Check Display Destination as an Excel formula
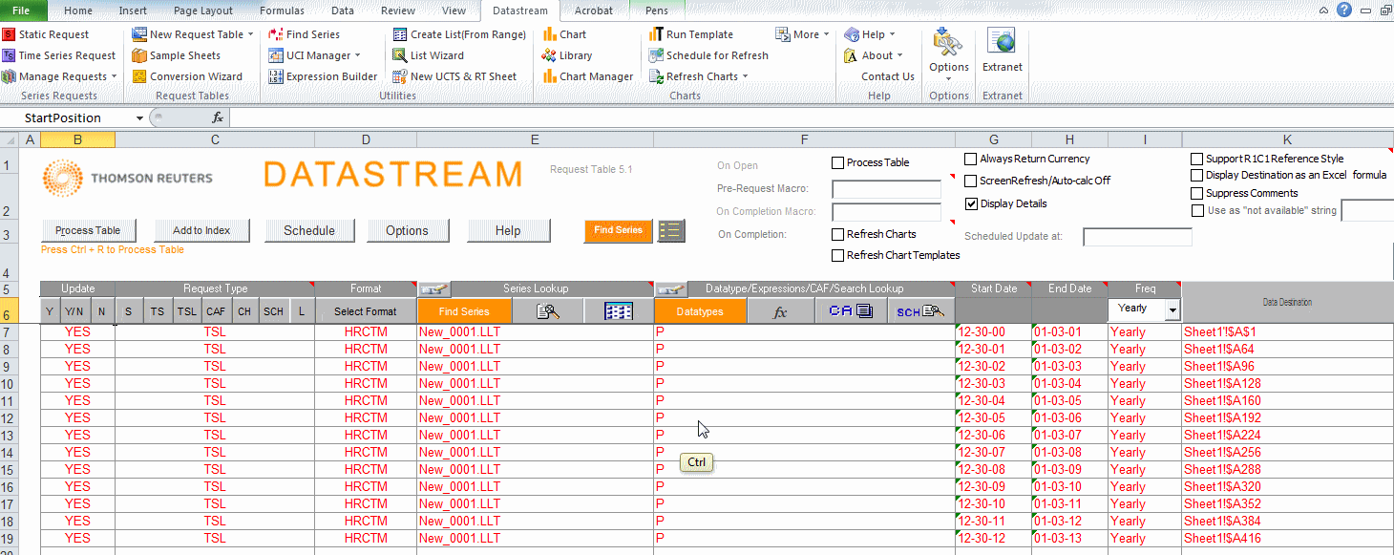The height and width of the screenshot is (555, 1394). 1197,175
